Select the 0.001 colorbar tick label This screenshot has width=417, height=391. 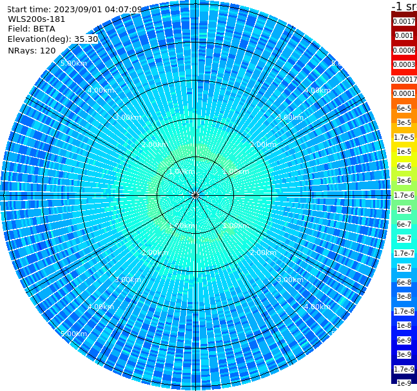point(404,35)
